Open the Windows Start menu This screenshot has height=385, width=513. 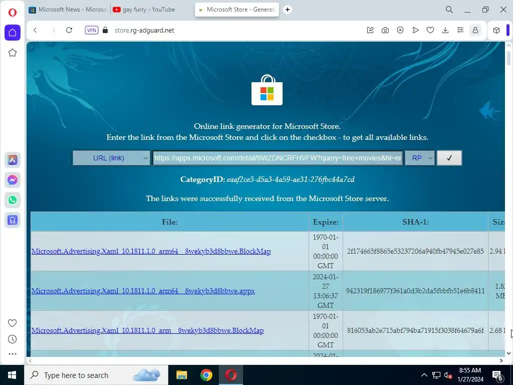click(x=12, y=375)
